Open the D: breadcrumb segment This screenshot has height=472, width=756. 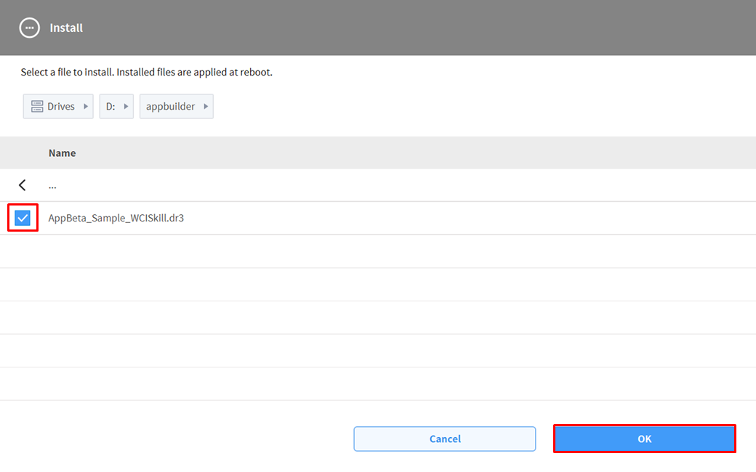coord(110,107)
